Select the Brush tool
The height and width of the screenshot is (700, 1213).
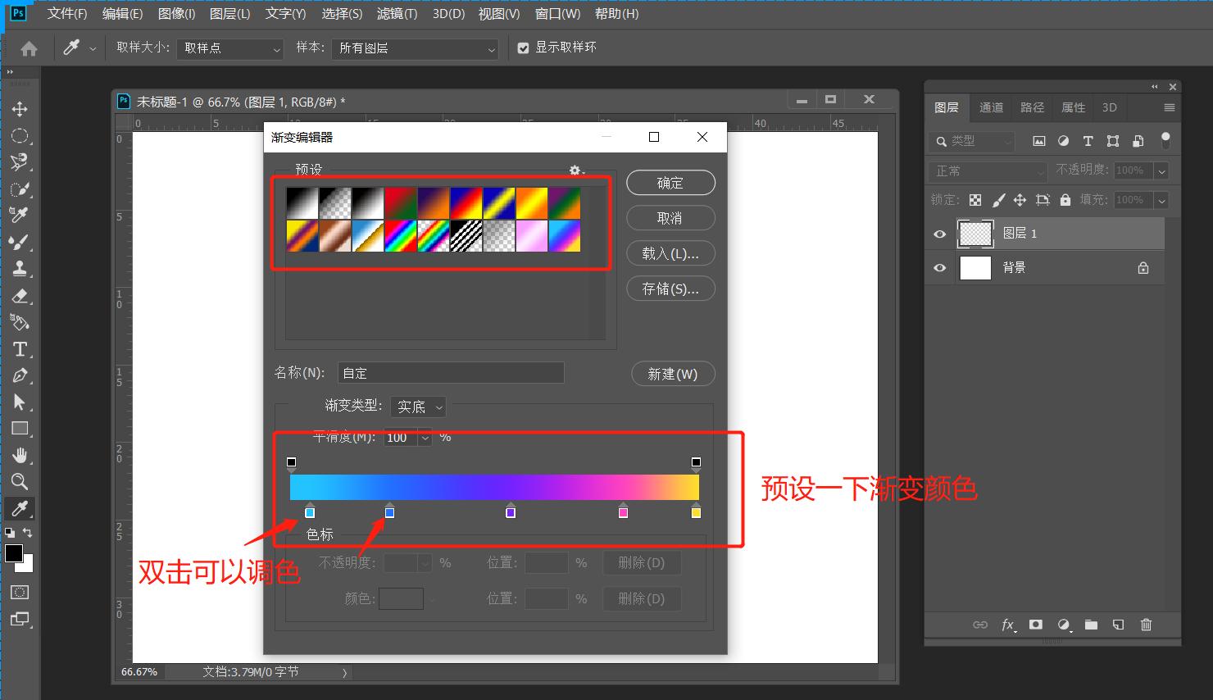click(20, 241)
